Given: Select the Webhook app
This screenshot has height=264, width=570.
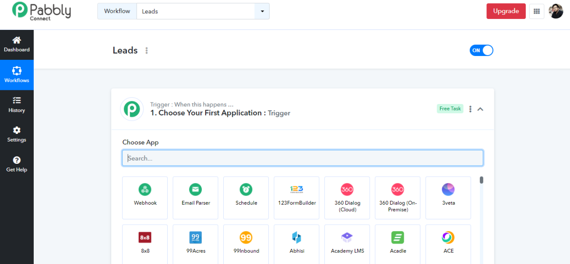Looking at the screenshot, I should tap(145, 198).
